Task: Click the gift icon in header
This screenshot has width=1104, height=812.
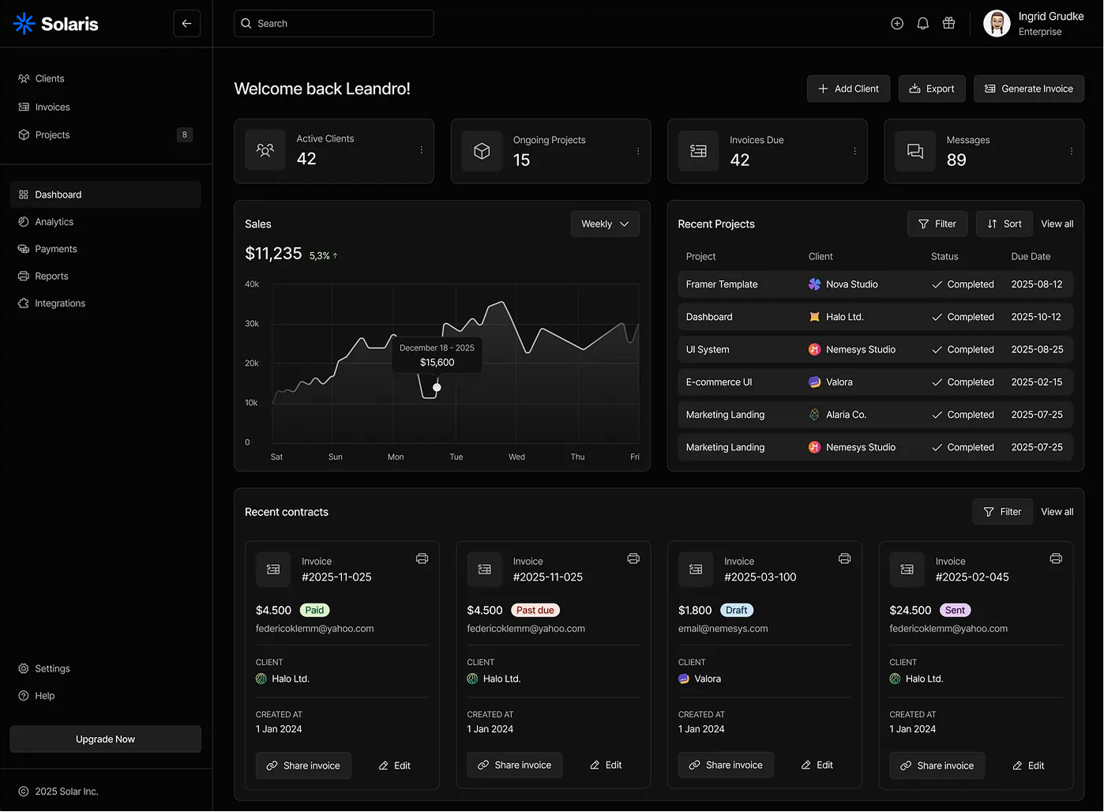Action: (x=949, y=24)
